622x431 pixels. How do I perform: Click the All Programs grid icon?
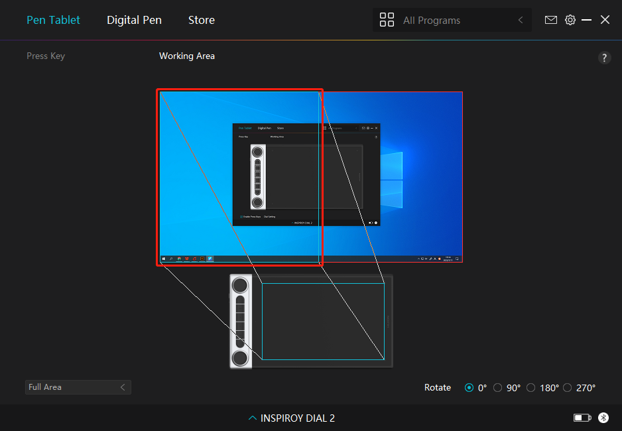pos(387,20)
